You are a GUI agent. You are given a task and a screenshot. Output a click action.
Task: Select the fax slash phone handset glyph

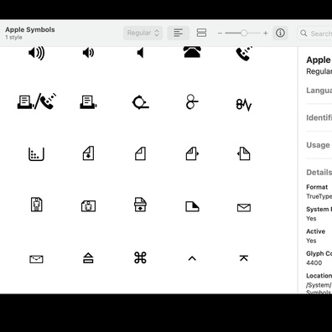pyautogui.click(x=37, y=101)
